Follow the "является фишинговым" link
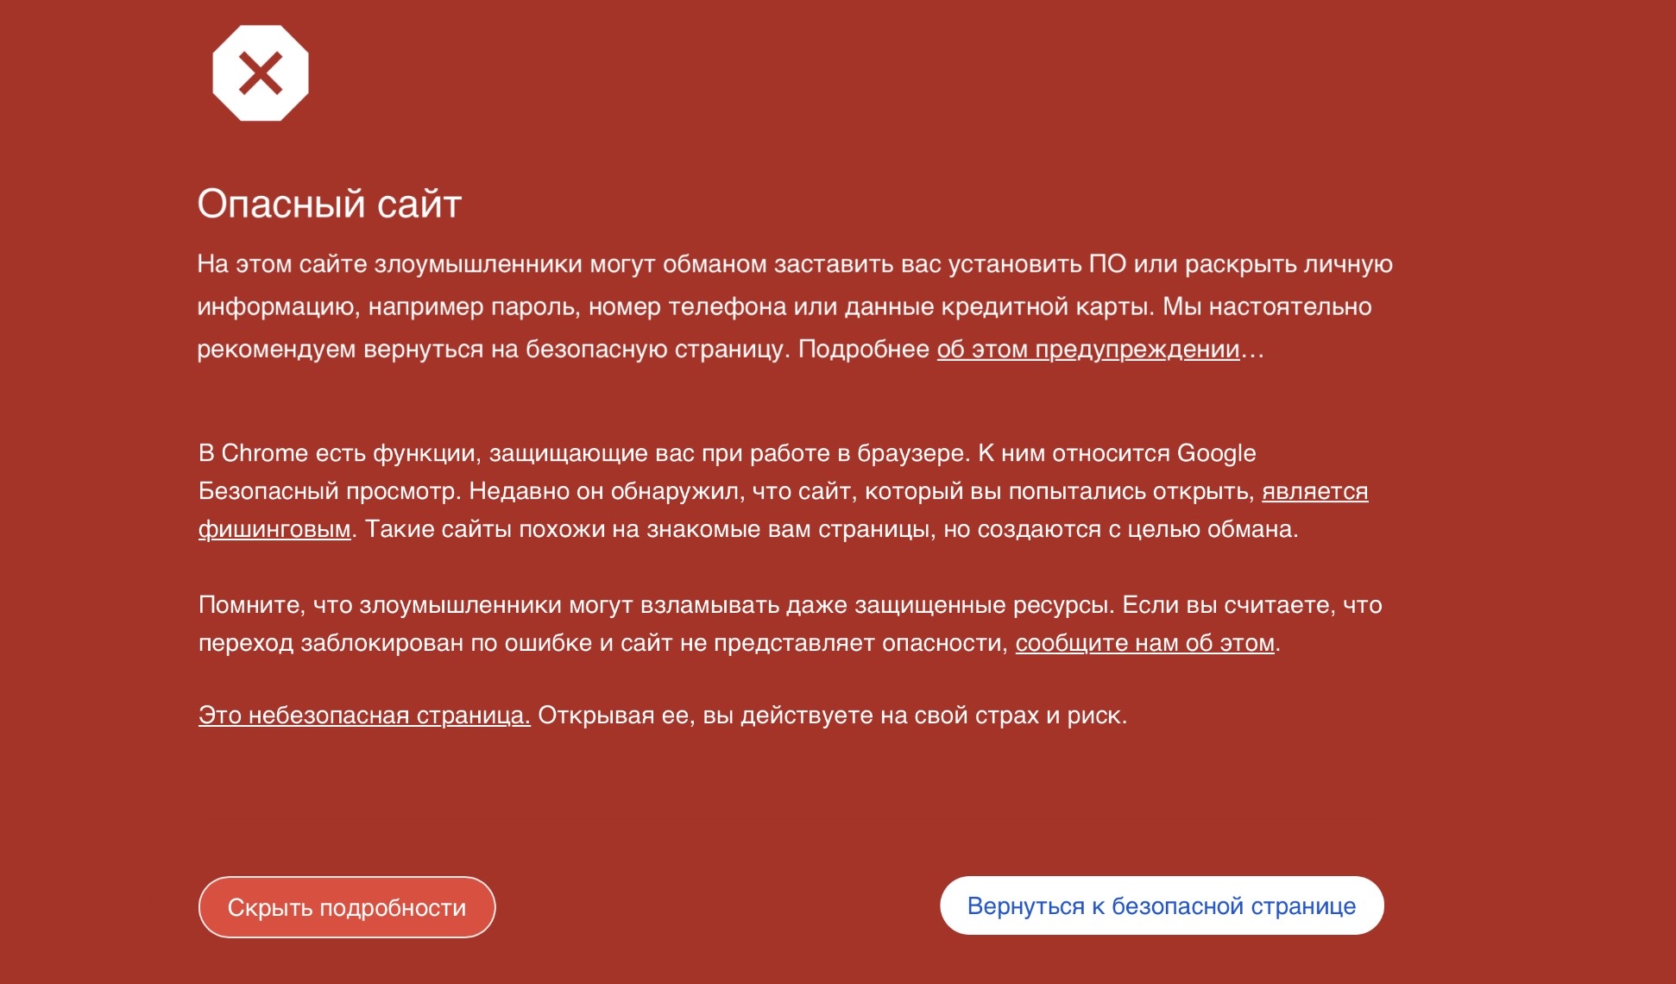 (1314, 492)
